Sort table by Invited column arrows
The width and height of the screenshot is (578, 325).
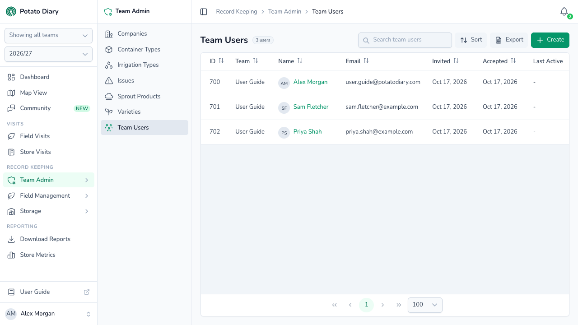[456, 60]
